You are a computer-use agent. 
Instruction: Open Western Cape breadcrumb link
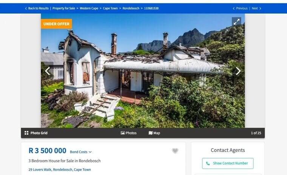(x=89, y=8)
